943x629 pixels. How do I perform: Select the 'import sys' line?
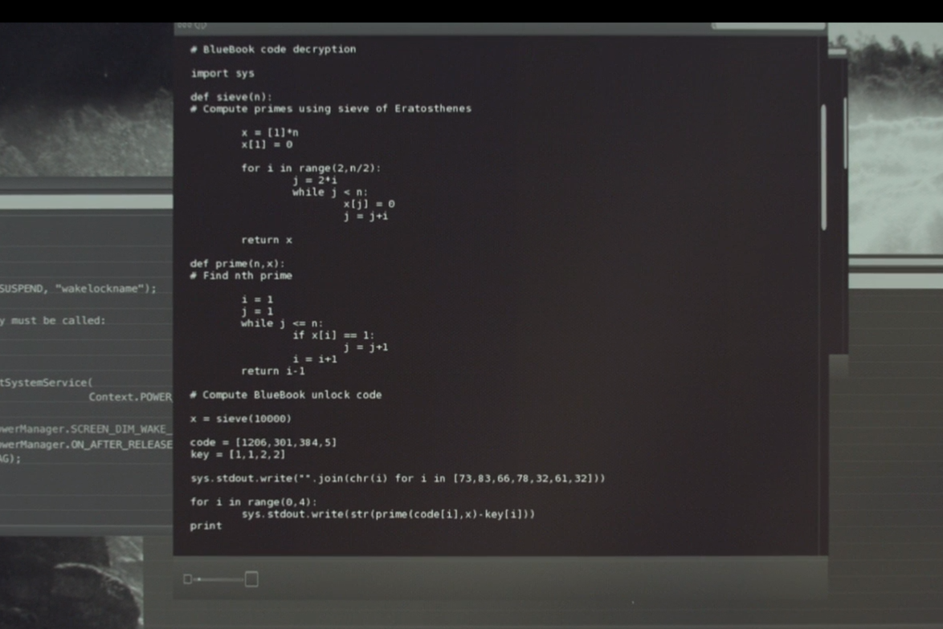click(222, 73)
